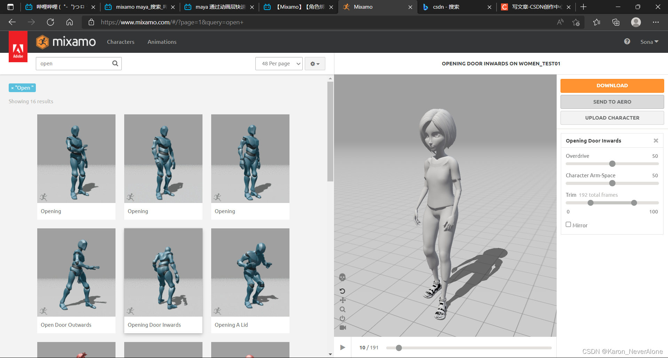Click the help question mark icon
Screen dimensions: 668x358
[x=627, y=41]
